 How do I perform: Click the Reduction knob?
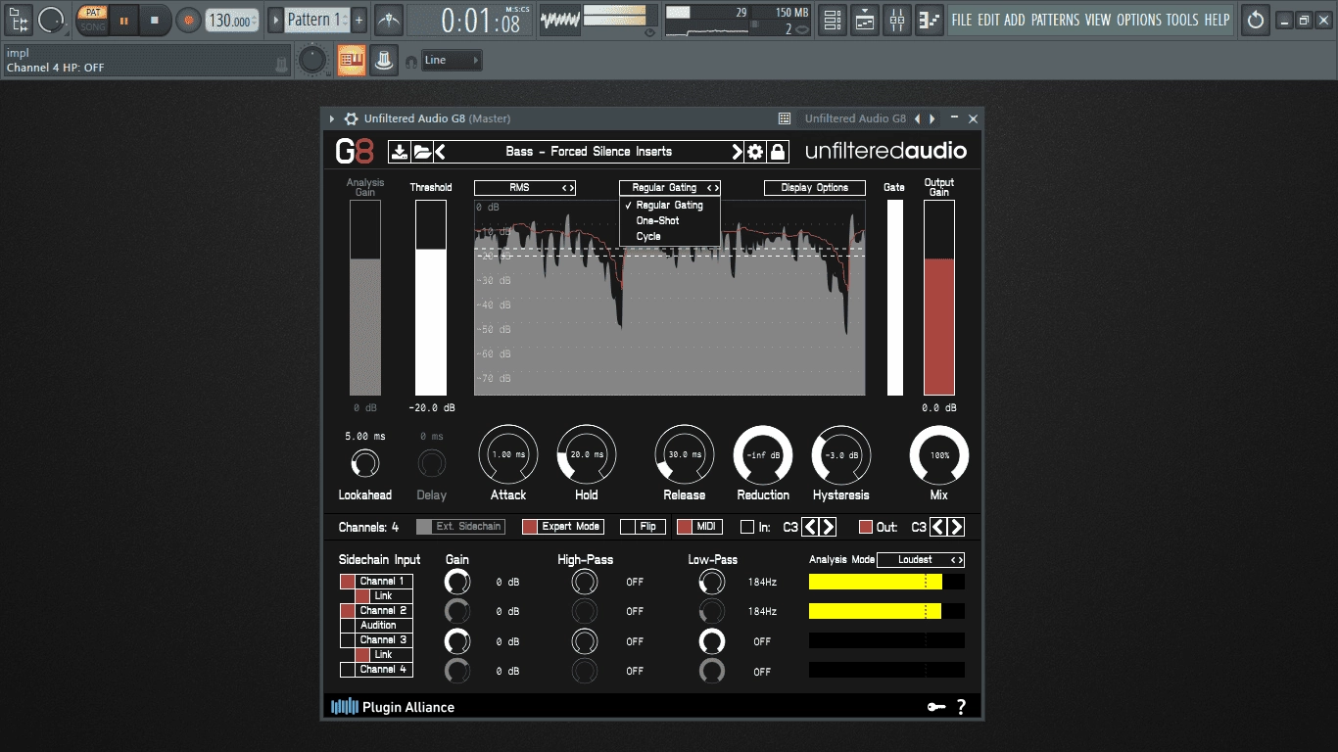point(763,454)
